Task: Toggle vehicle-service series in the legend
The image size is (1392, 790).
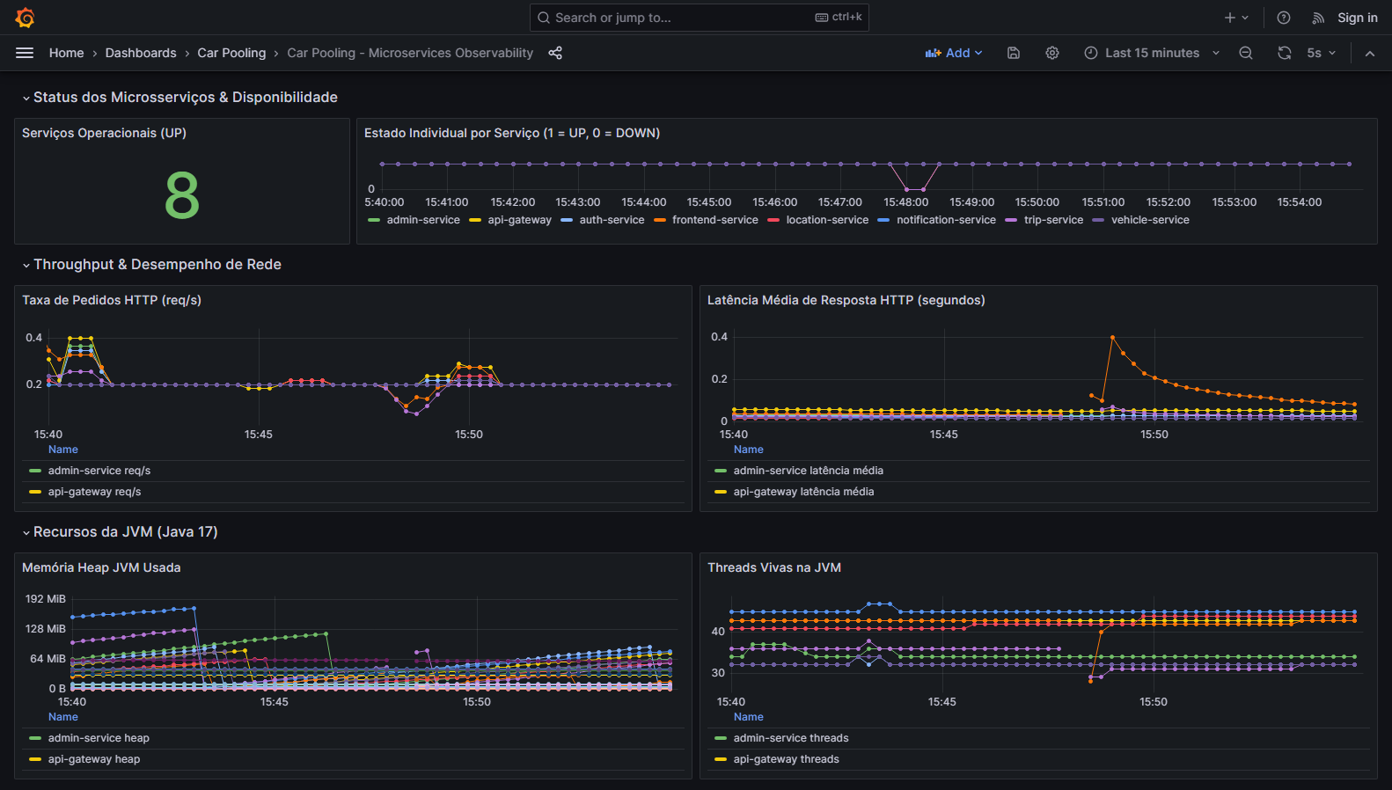Action: 1150,220
